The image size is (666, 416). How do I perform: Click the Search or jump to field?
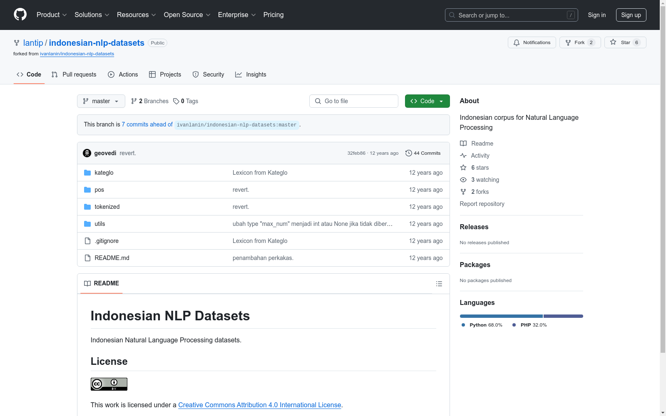[x=512, y=15]
